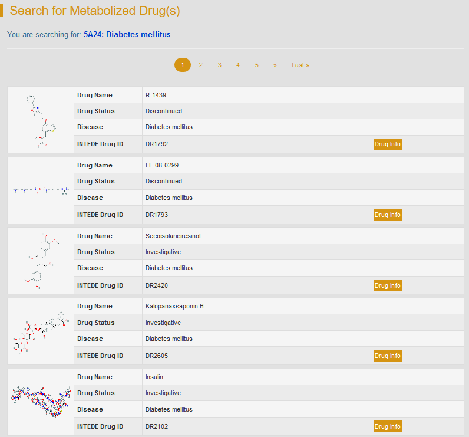Viewport: 469px width, 437px height.
Task: Click the Search for Metabolized Drug(s) heading
Action: (x=95, y=11)
